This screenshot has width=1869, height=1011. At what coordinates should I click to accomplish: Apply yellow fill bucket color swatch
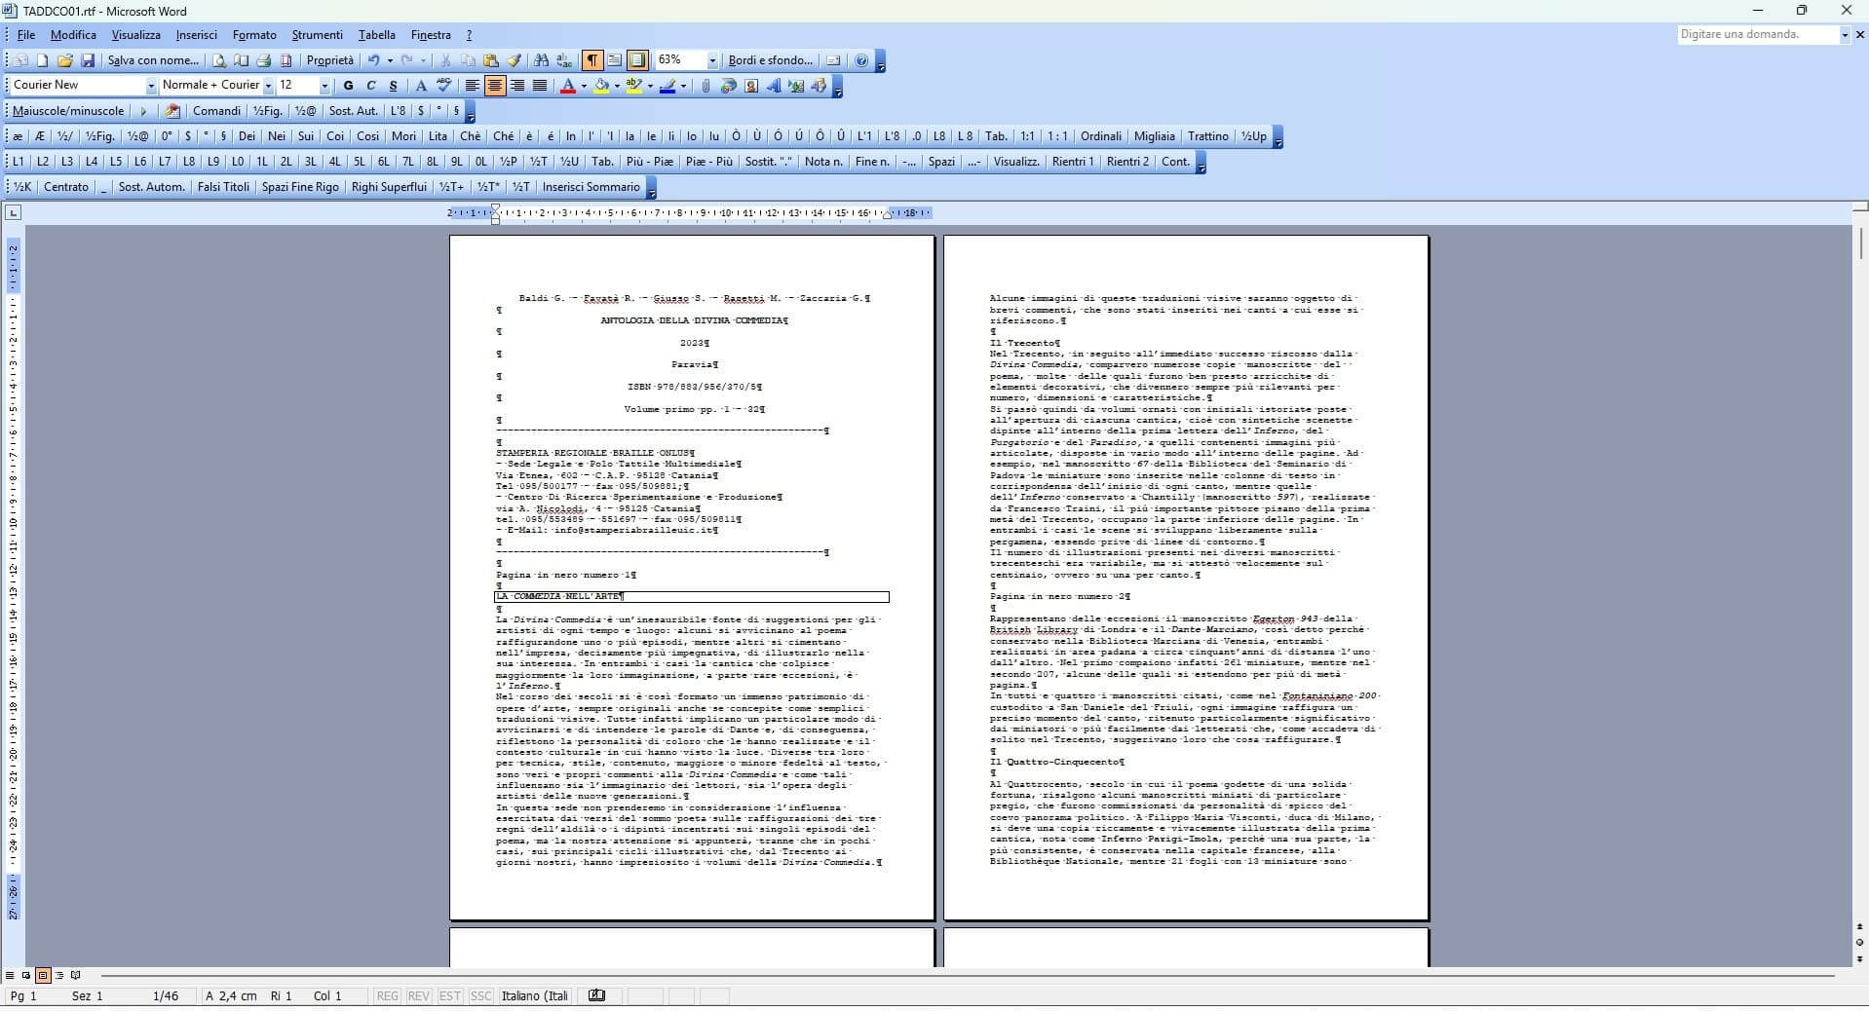601,86
